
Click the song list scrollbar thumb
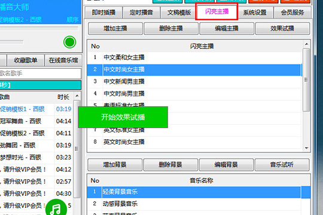coord(77,149)
